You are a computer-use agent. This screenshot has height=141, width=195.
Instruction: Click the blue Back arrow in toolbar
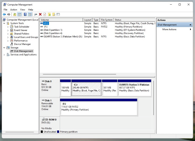tap(4, 15)
